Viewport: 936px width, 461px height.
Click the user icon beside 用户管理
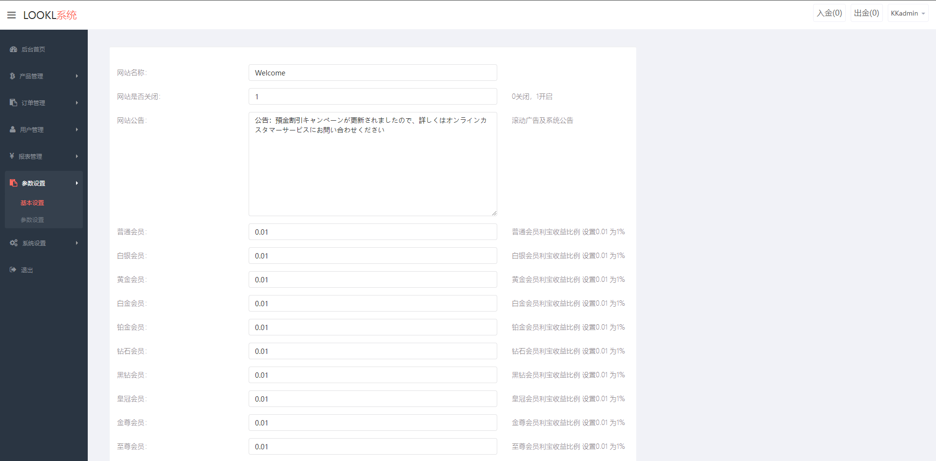point(12,129)
